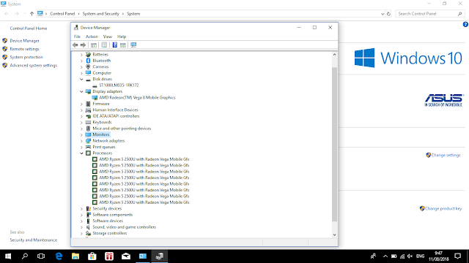Click the Change product key link
The width and height of the screenshot is (469, 263).
tap(443, 208)
